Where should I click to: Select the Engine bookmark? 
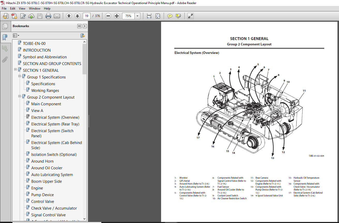(x=37, y=188)
